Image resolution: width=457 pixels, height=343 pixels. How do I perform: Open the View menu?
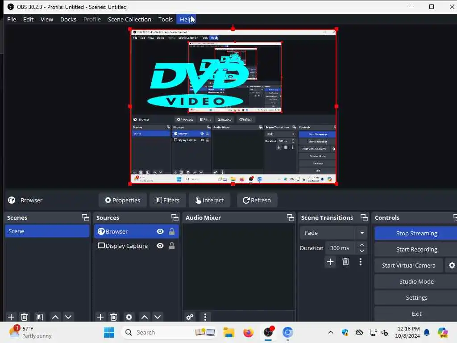coord(46,19)
